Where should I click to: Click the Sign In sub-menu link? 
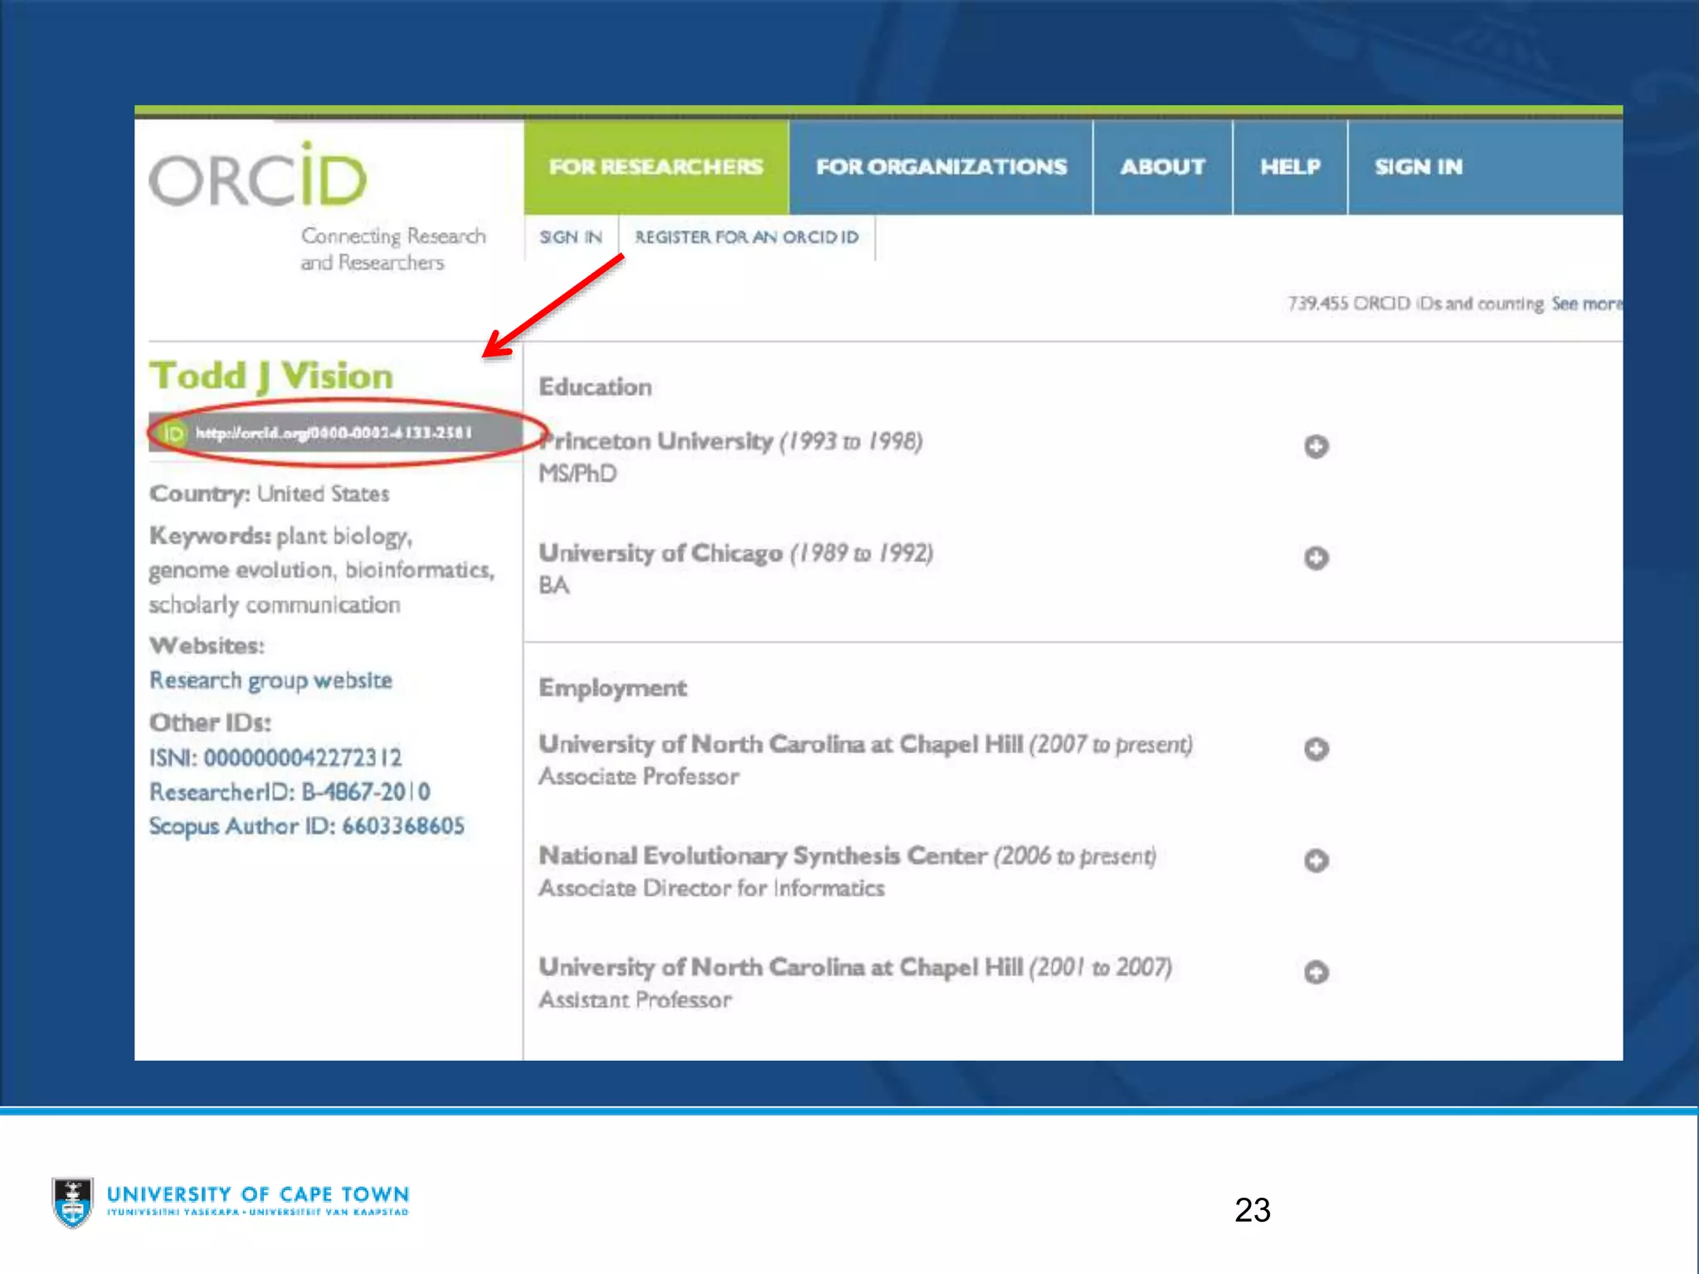pos(571,237)
